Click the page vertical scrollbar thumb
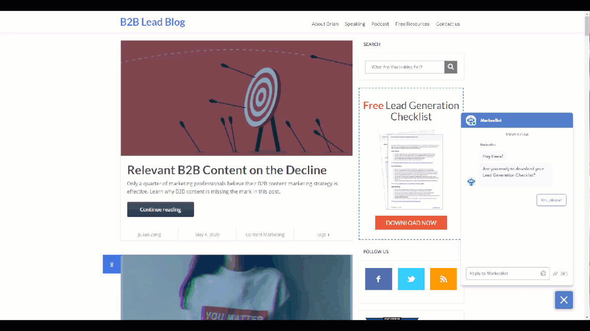This screenshot has width=590, height=331. tap(587, 26)
